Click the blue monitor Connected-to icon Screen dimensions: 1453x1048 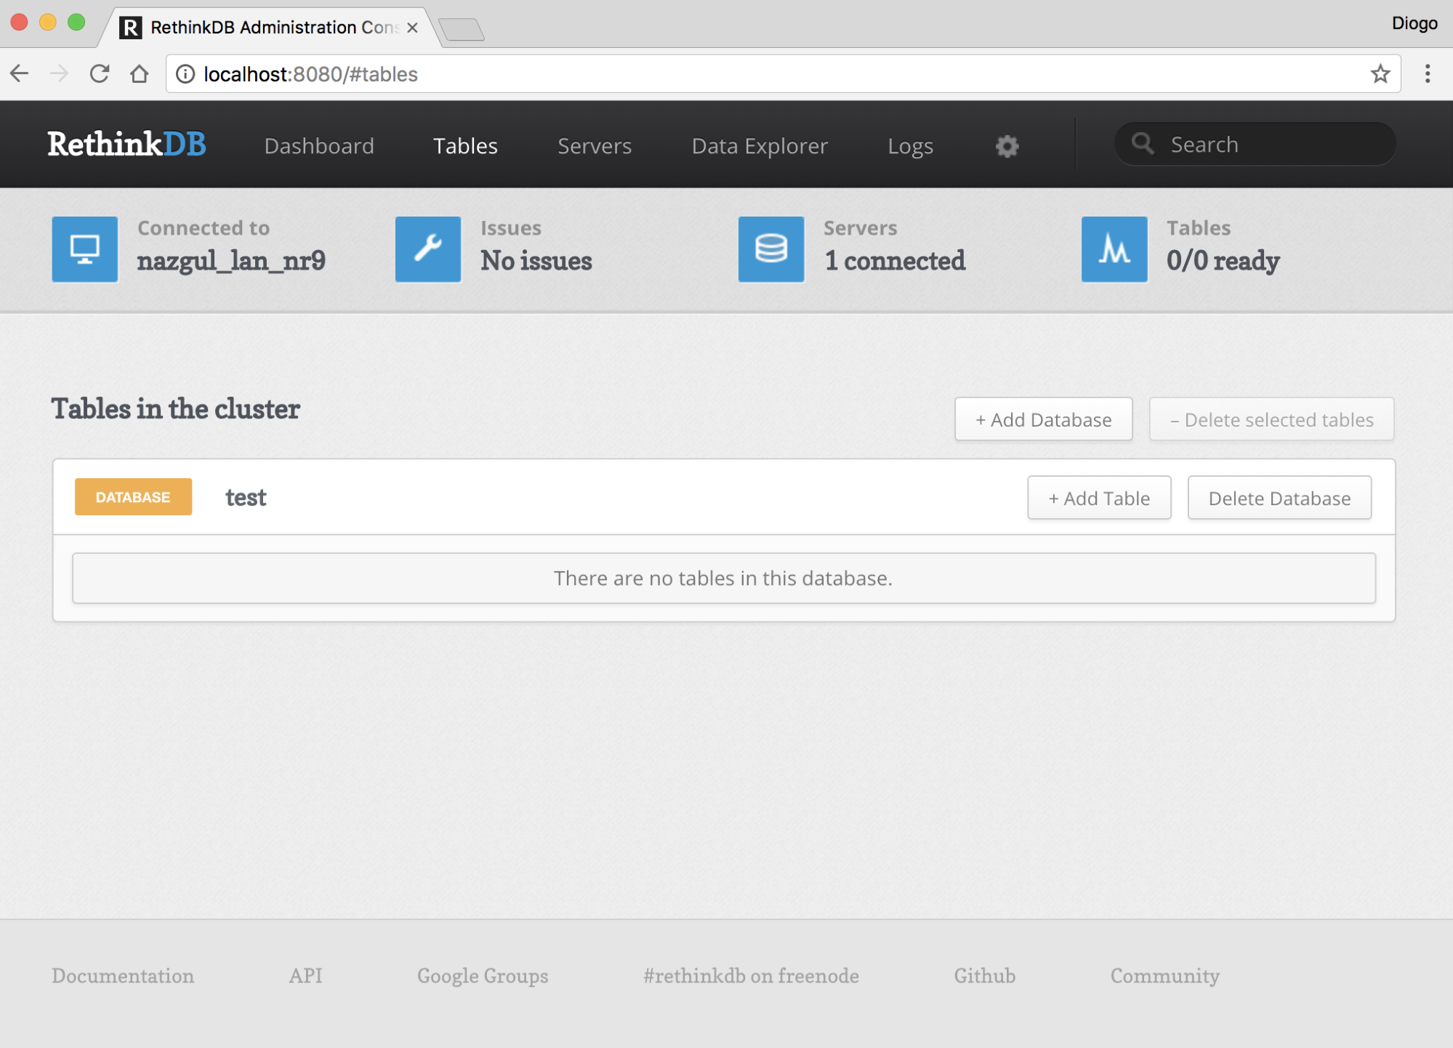click(85, 249)
